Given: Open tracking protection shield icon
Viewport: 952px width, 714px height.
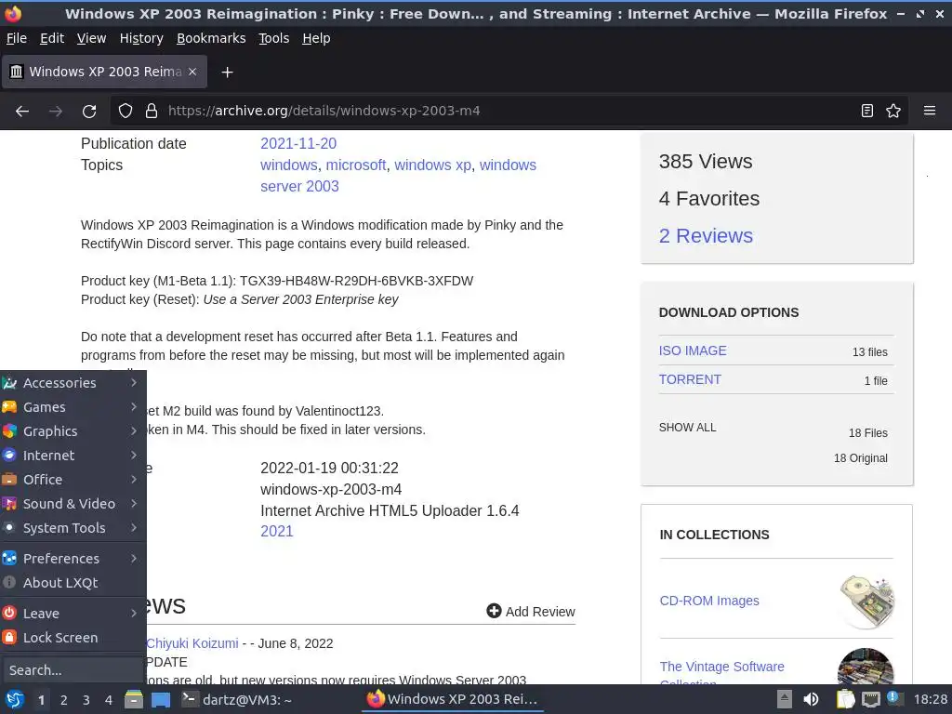Looking at the screenshot, I should coord(126,112).
